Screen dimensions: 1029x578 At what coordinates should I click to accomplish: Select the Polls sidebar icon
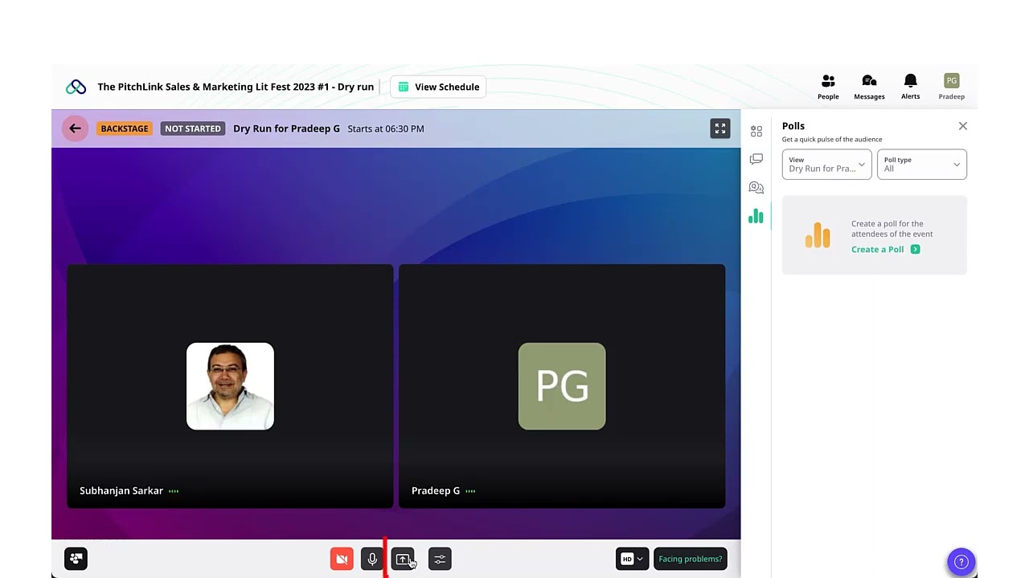click(x=756, y=216)
